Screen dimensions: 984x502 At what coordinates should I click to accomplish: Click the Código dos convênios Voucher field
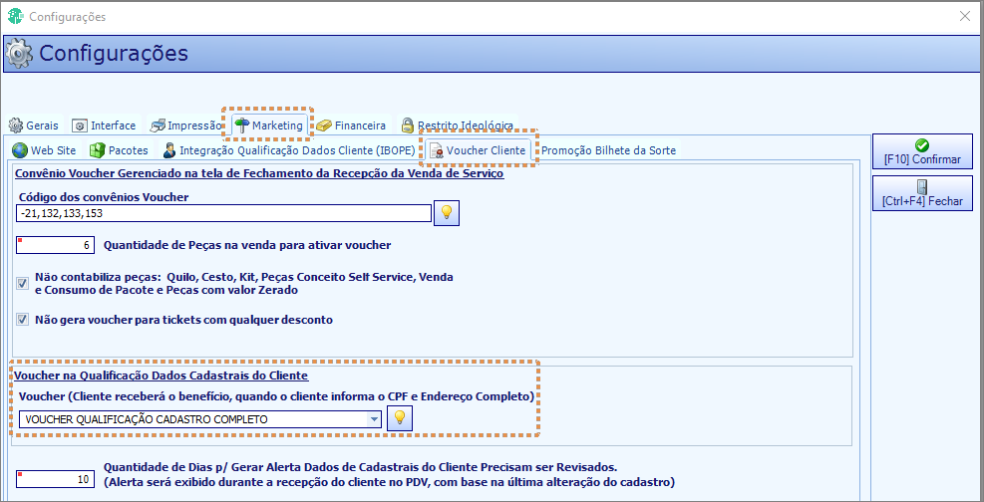pos(224,214)
